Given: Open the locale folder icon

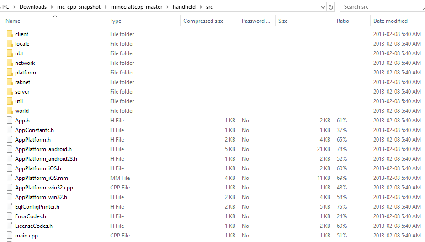Looking at the screenshot, I should point(10,43).
